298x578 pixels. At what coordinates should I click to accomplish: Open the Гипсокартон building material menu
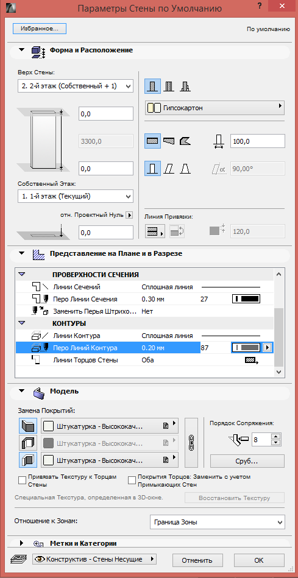click(215, 108)
